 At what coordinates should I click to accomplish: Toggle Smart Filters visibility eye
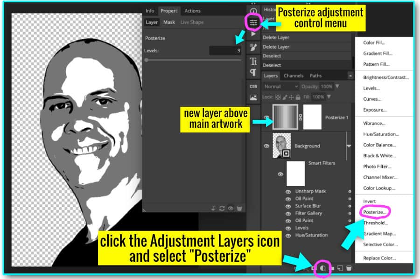(280, 174)
